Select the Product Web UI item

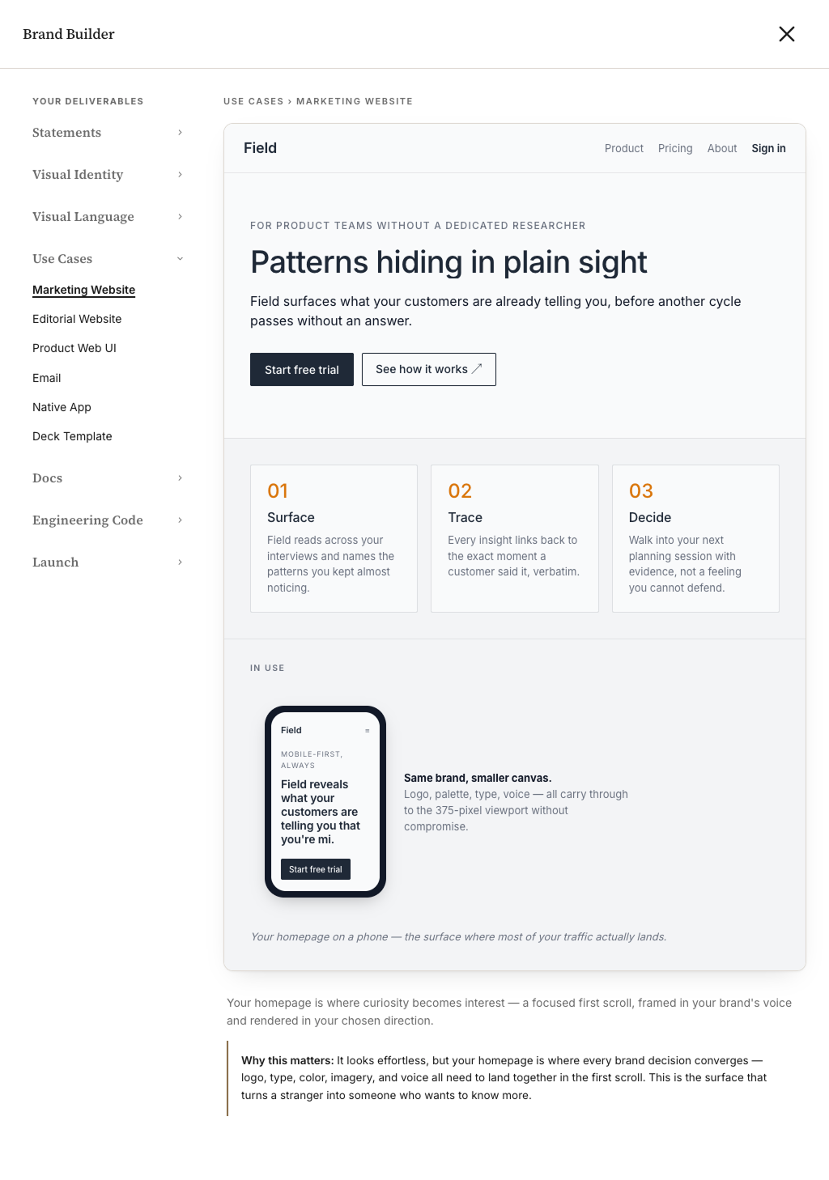coord(74,348)
